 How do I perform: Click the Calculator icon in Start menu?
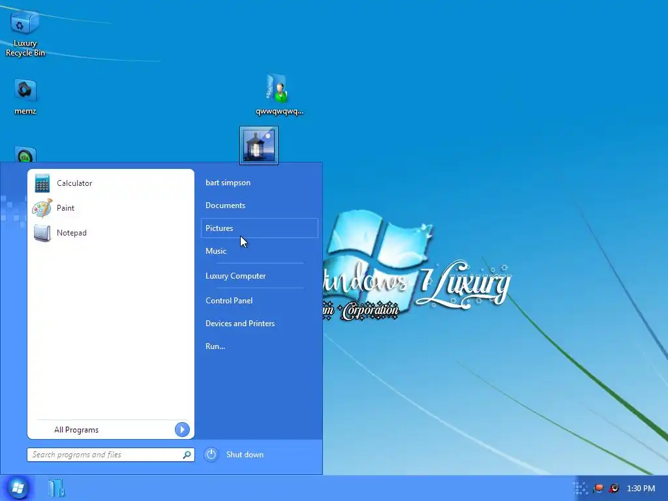42,183
